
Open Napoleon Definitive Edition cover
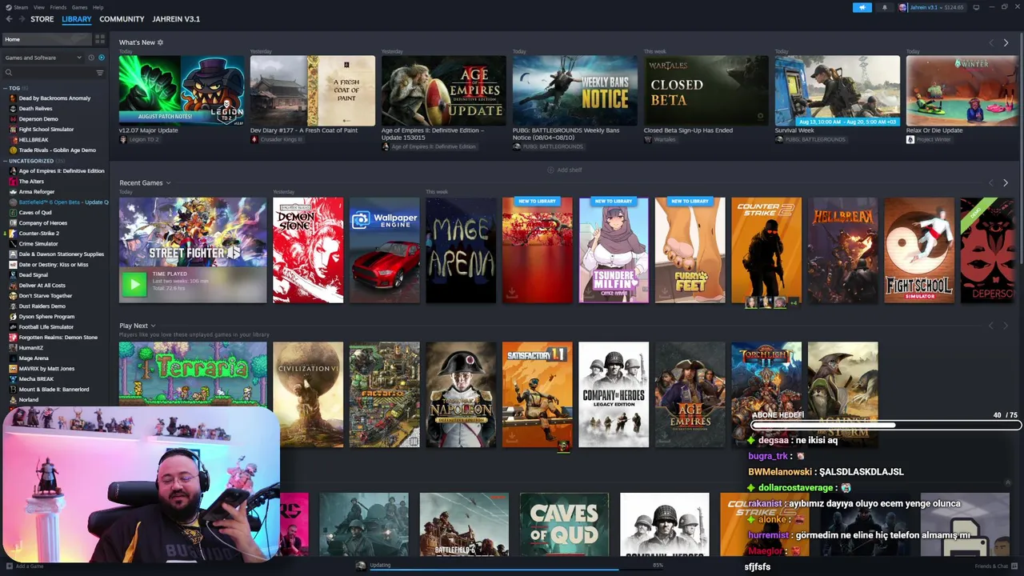pyautogui.click(x=461, y=394)
